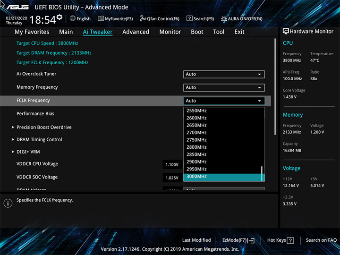Open the Advanced tab

click(x=136, y=32)
